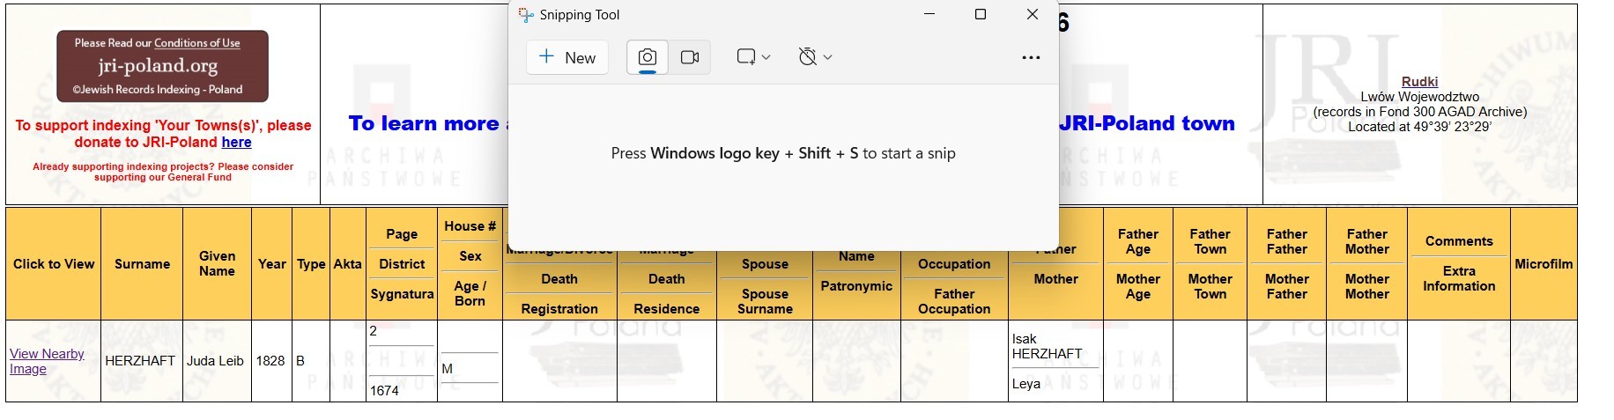Click the donate 'here' link
This screenshot has height=420, width=1614.
(x=236, y=143)
